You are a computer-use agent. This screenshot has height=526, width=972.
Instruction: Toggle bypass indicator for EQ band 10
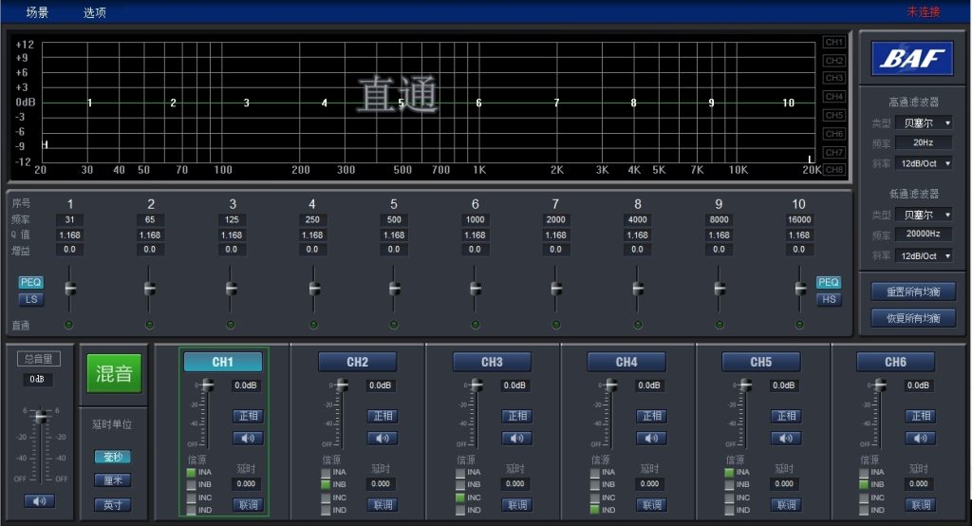tap(799, 325)
